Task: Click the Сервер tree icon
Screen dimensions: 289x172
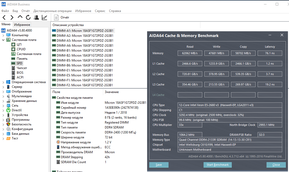Action: [x=8, y=87]
